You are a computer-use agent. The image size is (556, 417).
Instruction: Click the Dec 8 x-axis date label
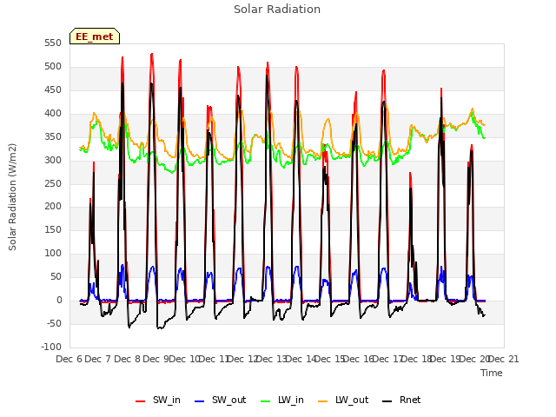[x=127, y=359]
